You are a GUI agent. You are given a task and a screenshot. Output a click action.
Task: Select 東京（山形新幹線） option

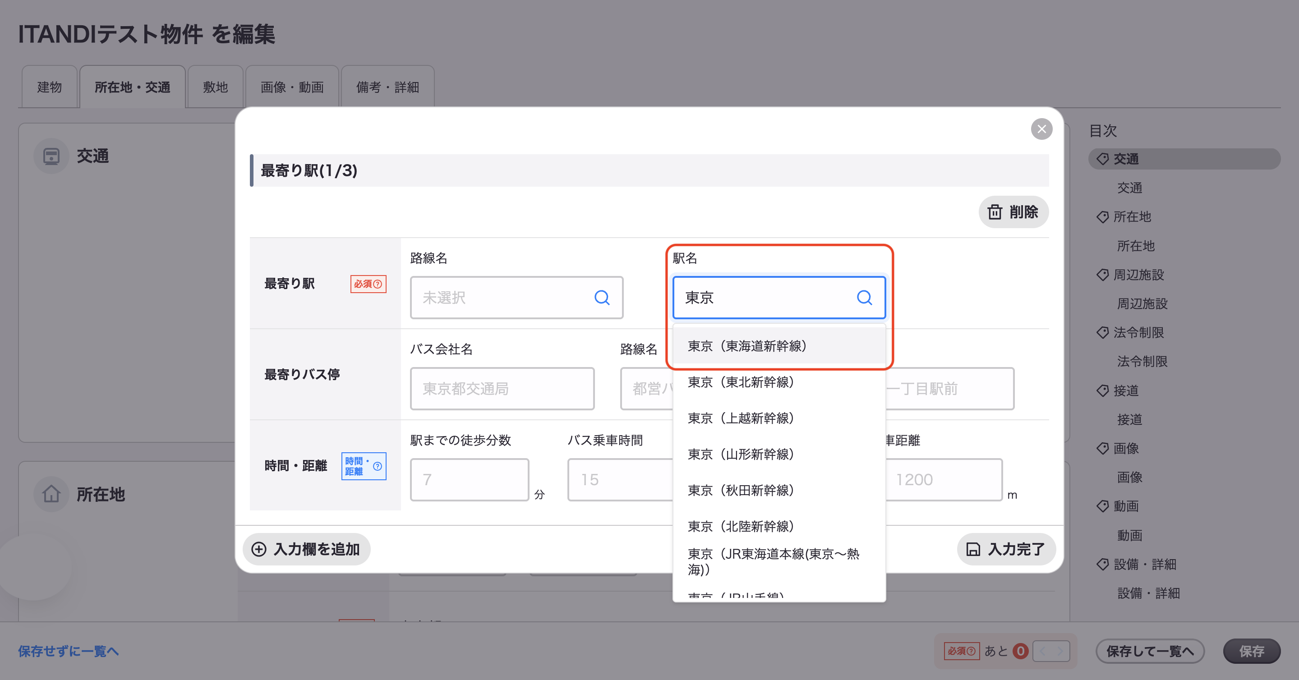pos(779,454)
